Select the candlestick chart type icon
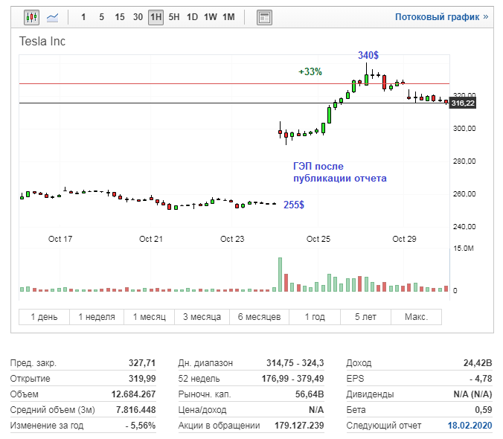The image size is (503, 439). click(31, 17)
